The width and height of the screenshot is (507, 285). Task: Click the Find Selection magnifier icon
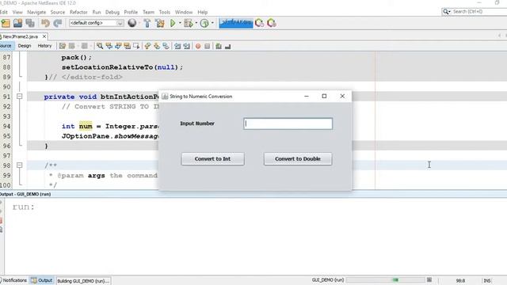tap(100, 46)
